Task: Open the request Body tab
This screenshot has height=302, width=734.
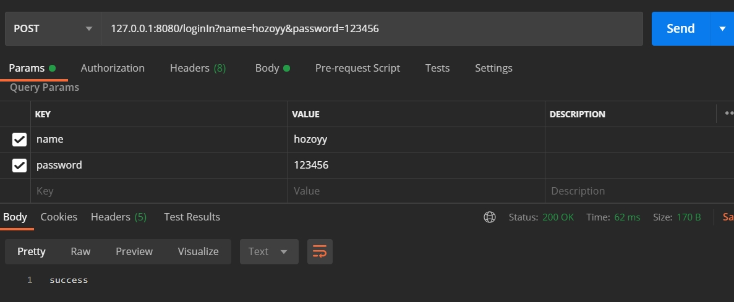Action: pyautogui.click(x=271, y=68)
